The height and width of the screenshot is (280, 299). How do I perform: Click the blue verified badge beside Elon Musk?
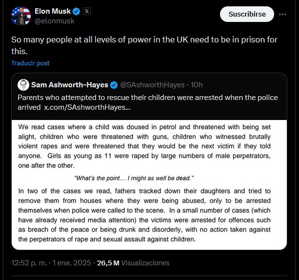point(77,11)
